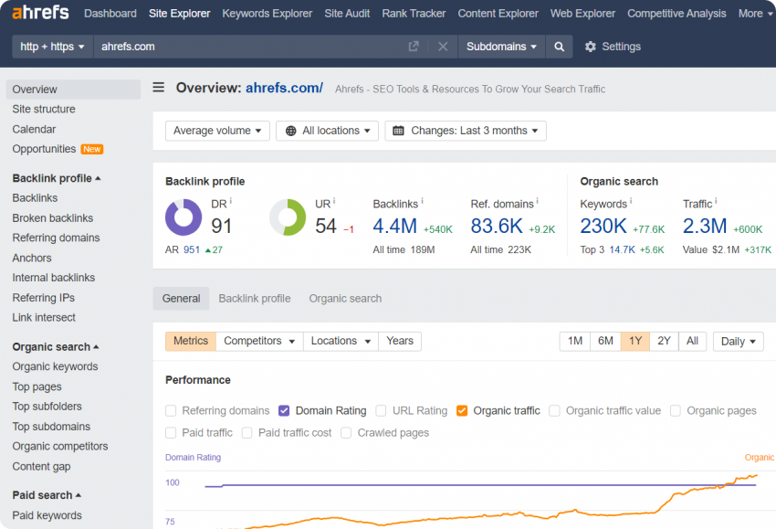Set chart range to 6M
This screenshot has height=529, width=776.
[x=605, y=342]
